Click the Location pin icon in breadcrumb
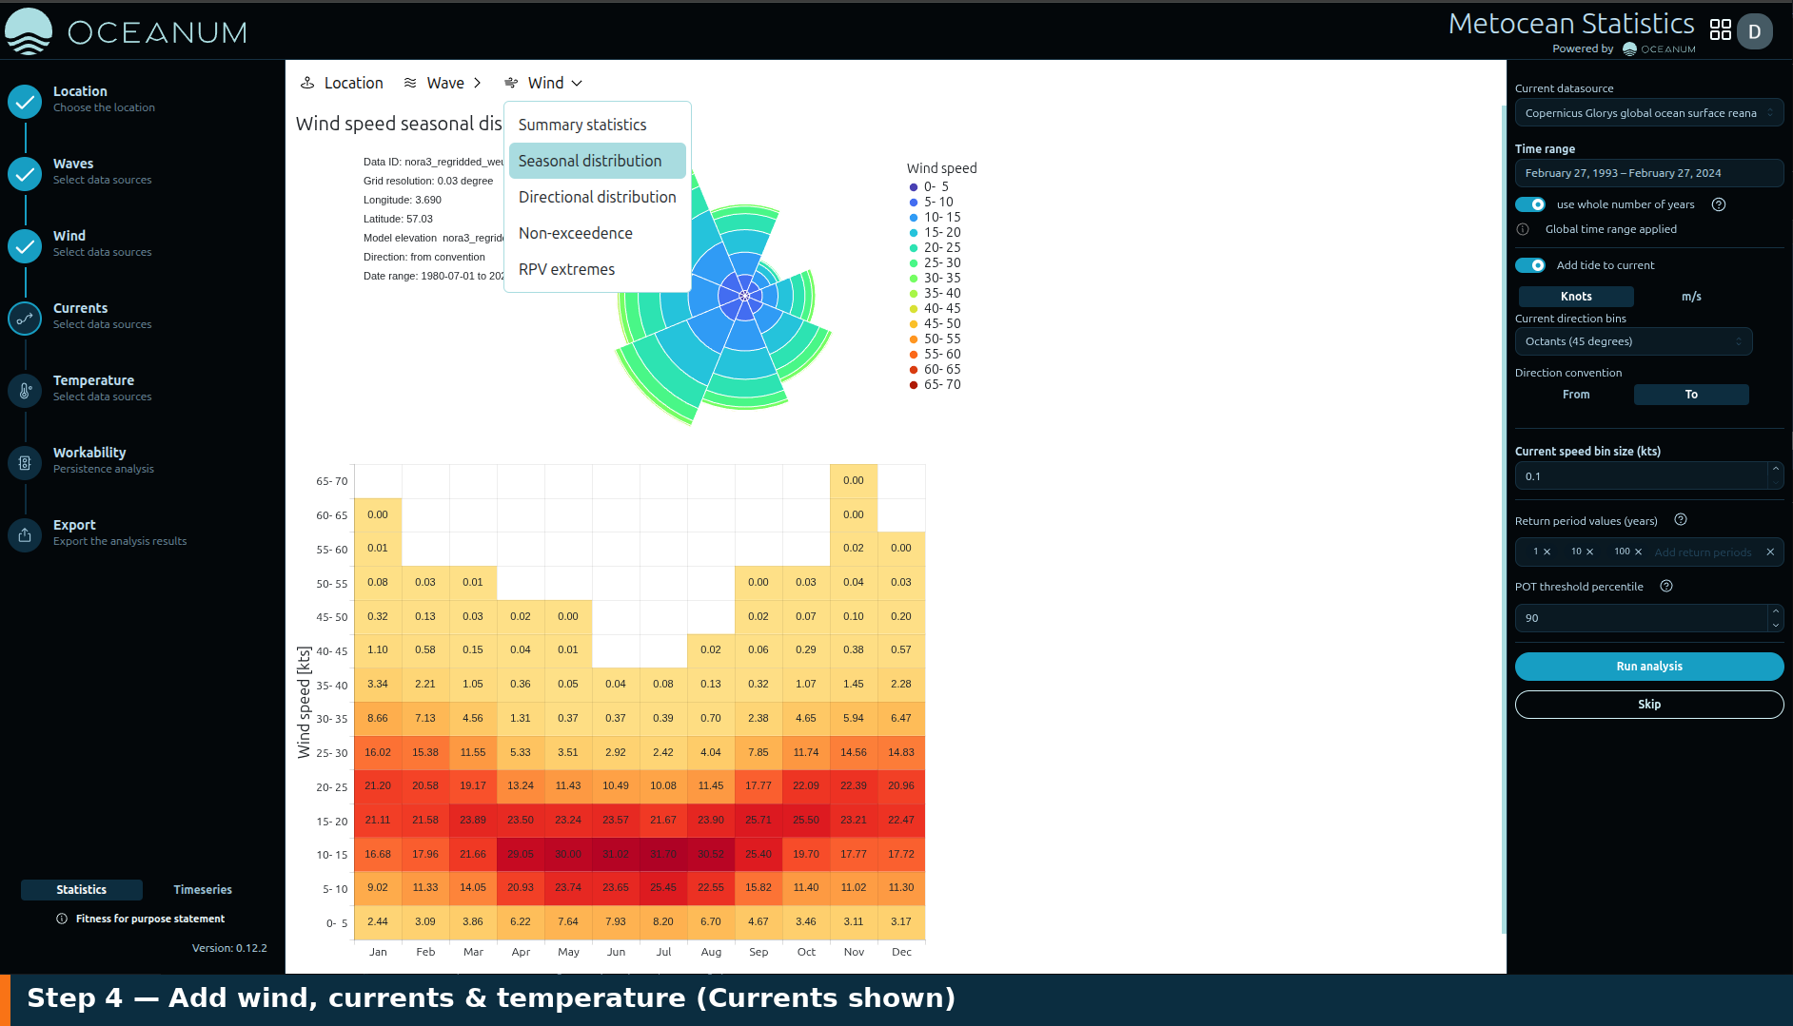Viewport: 1793px width, 1026px height. click(x=307, y=83)
